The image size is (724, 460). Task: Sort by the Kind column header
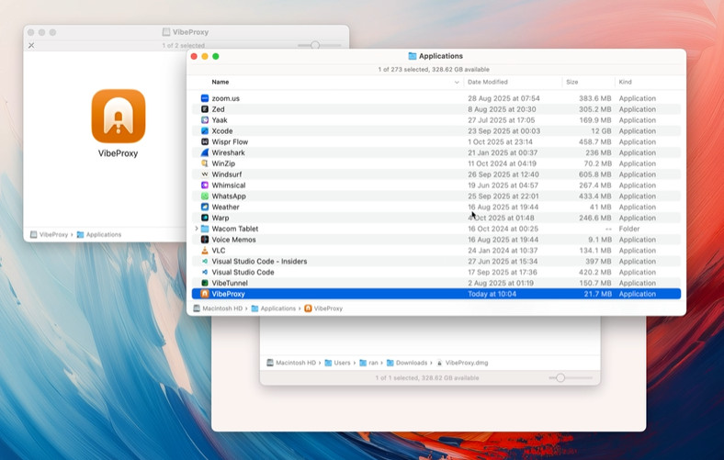tap(625, 82)
